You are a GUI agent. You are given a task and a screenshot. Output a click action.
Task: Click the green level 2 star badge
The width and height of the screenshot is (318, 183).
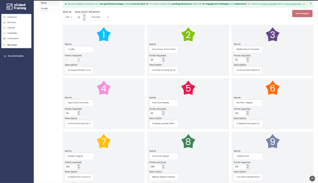(188, 35)
